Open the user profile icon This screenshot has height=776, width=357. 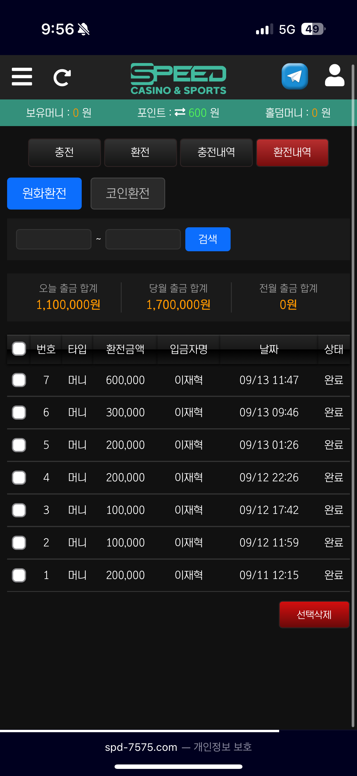click(x=335, y=75)
